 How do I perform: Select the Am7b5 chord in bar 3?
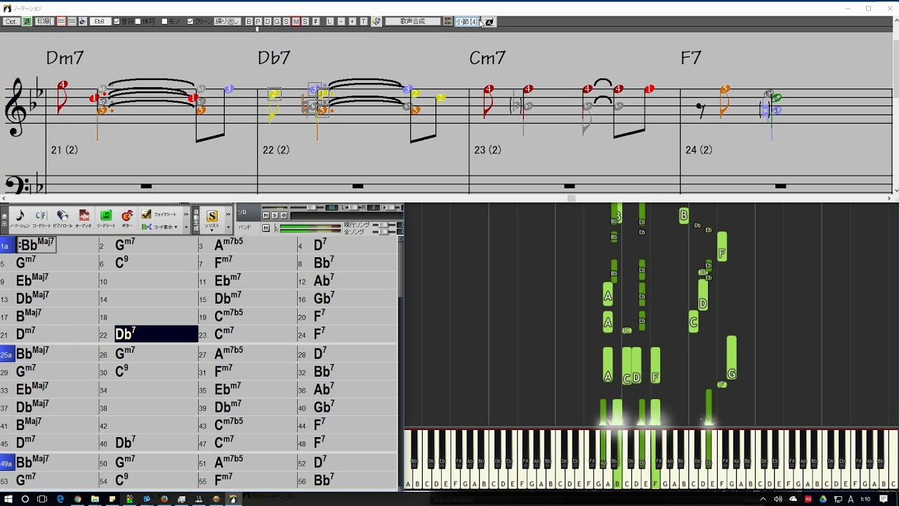pyautogui.click(x=228, y=245)
